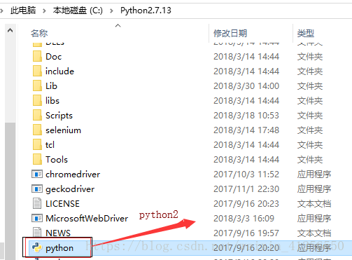Click the date 2017/10/3 11:52
Viewport: 352px width, 260px height.
pyautogui.click(x=246, y=175)
